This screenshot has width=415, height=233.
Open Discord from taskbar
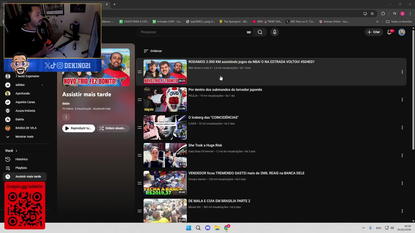tap(208, 228)
